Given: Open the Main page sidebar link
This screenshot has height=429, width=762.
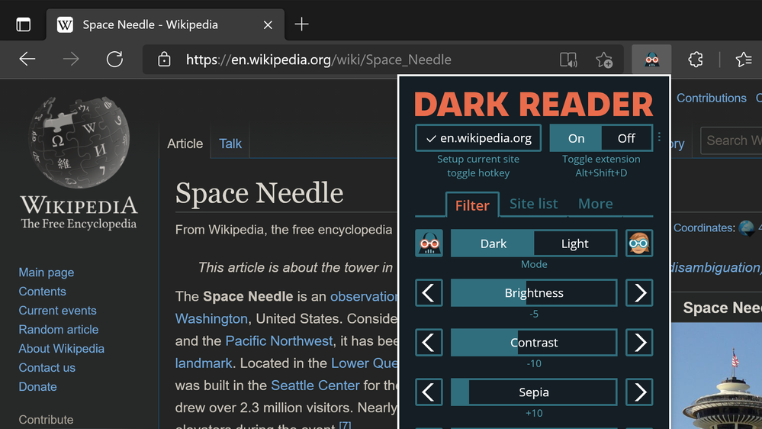Looking at the screenshot, I should coord(47,273).
